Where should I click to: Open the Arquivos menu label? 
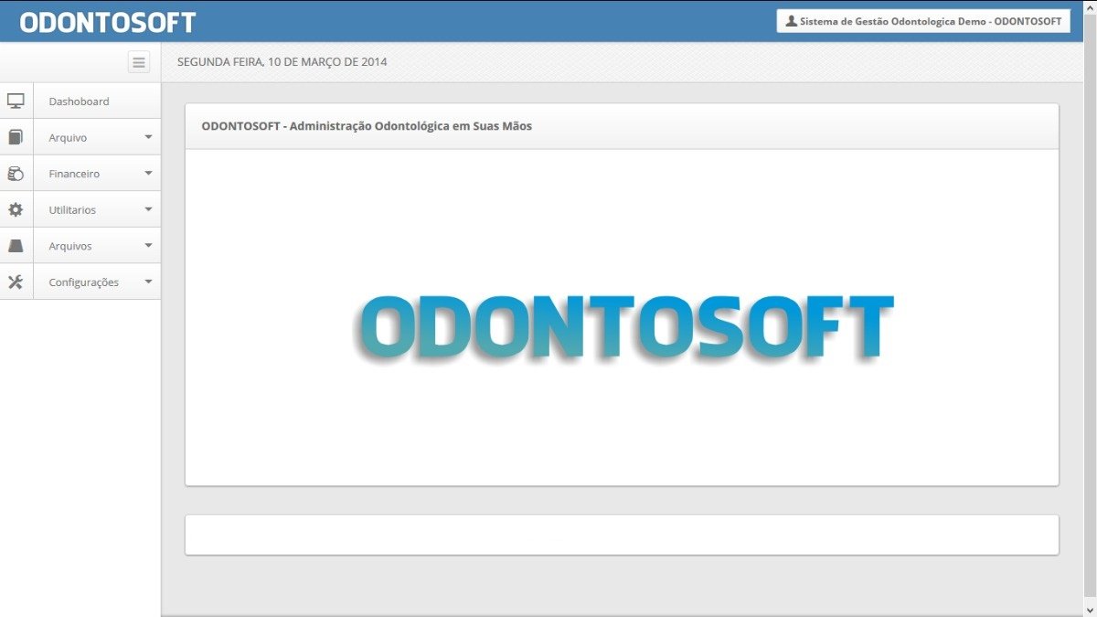(70, 247)
